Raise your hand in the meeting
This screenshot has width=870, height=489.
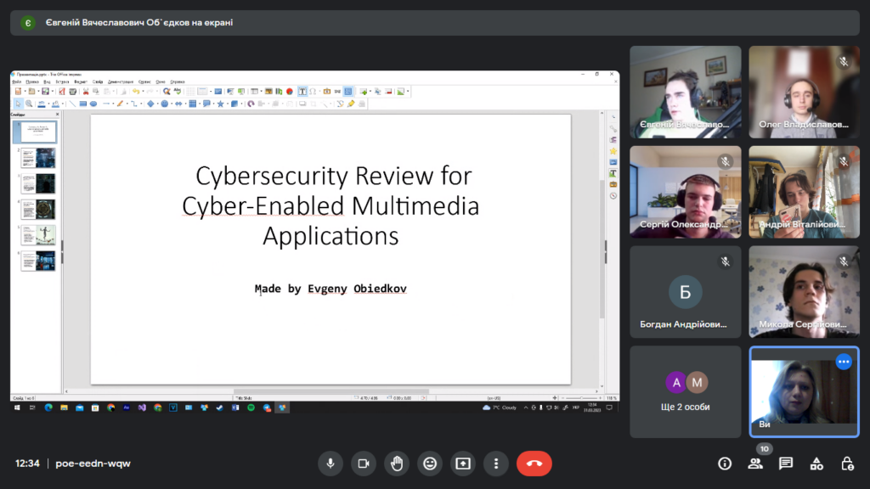click(397, 464)
